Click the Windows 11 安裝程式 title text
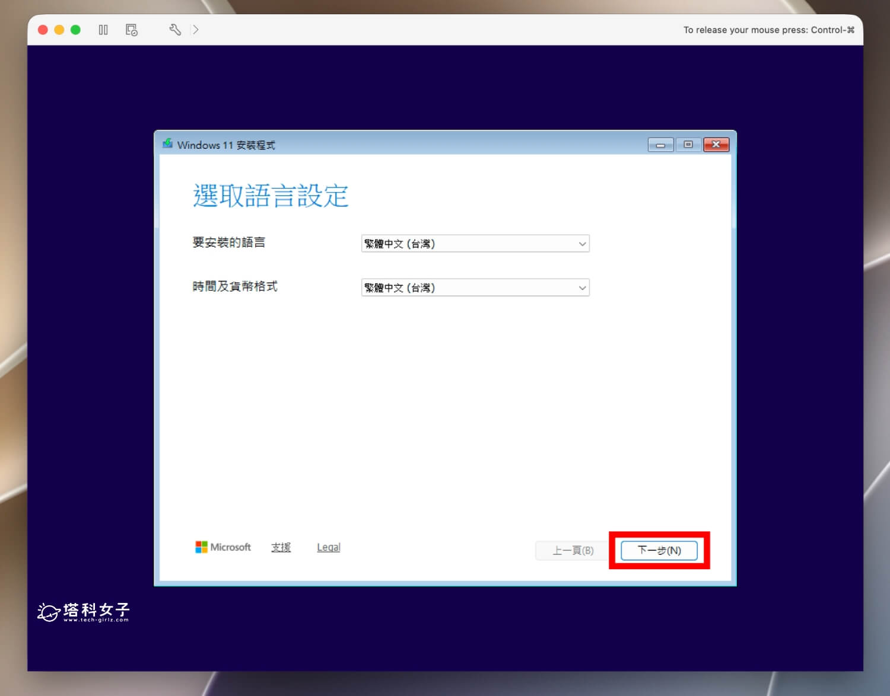The image size is (890, 696). [x=226, y=145]
